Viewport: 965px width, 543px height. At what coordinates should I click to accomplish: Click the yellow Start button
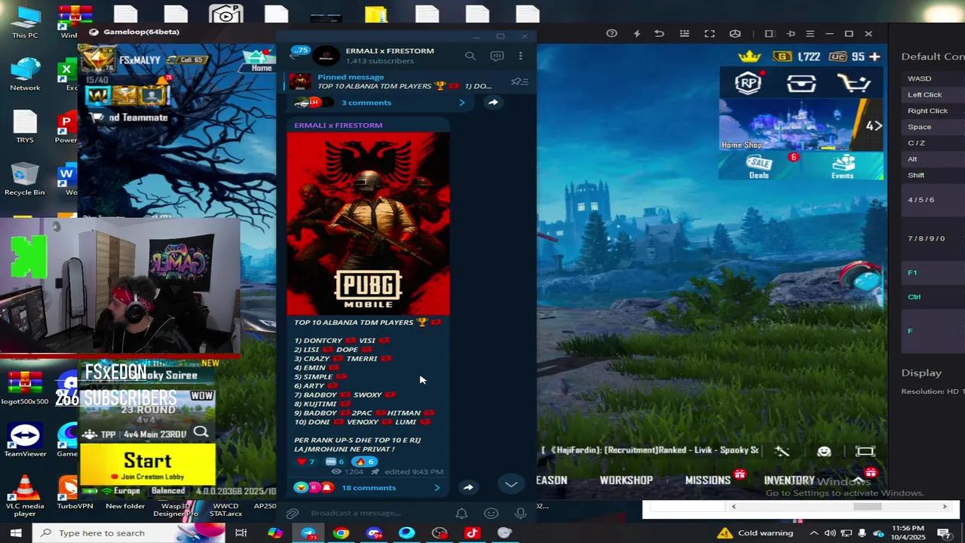(148, 465)
